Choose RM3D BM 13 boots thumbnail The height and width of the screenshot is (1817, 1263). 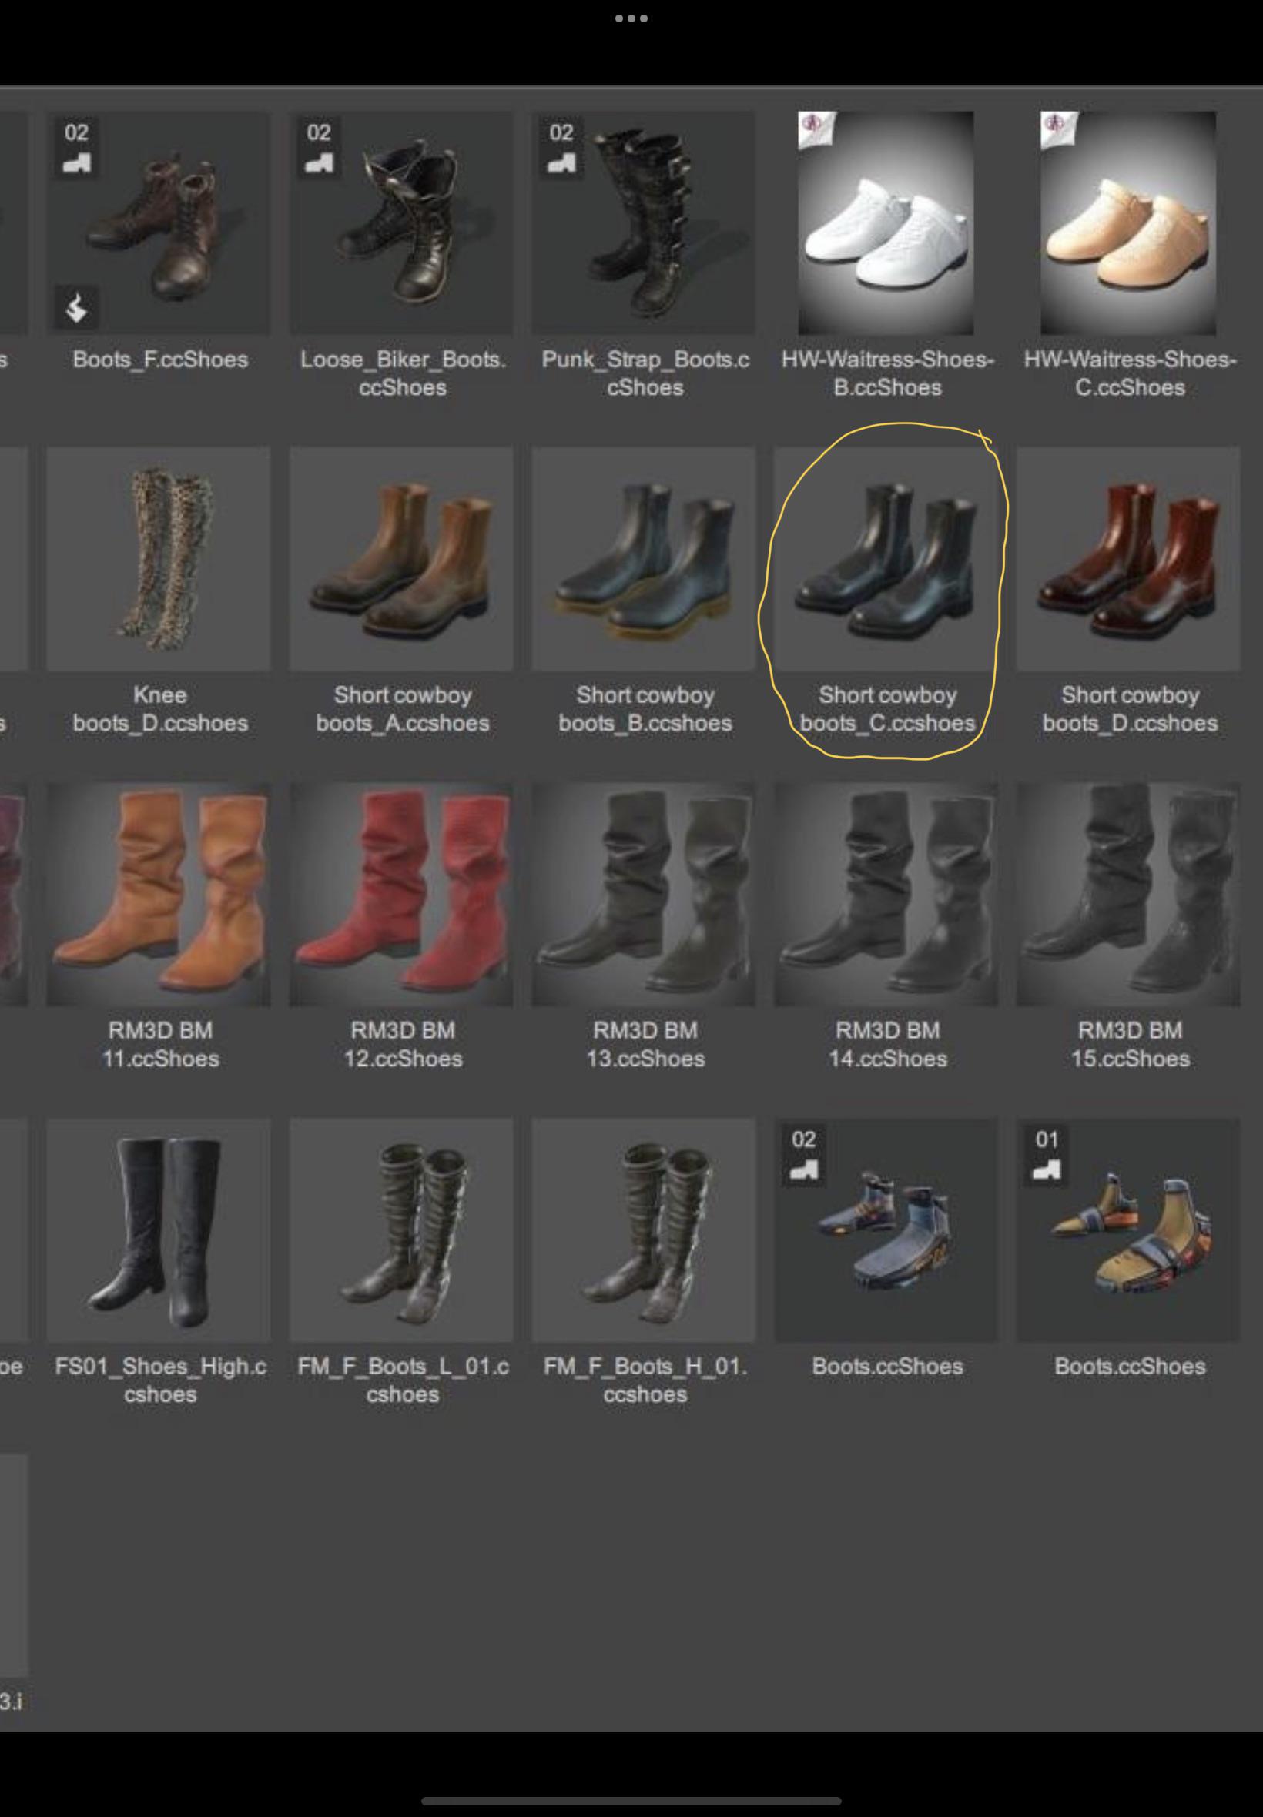[643, 894]
